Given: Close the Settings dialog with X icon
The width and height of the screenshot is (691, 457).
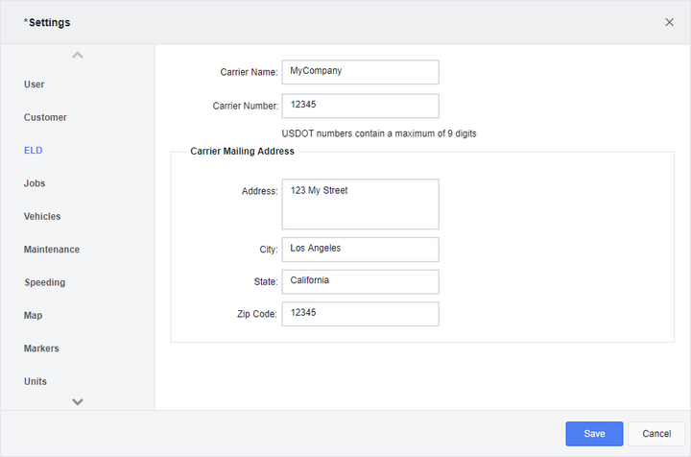Looking at the screenshot, I should tap(669, 22).
